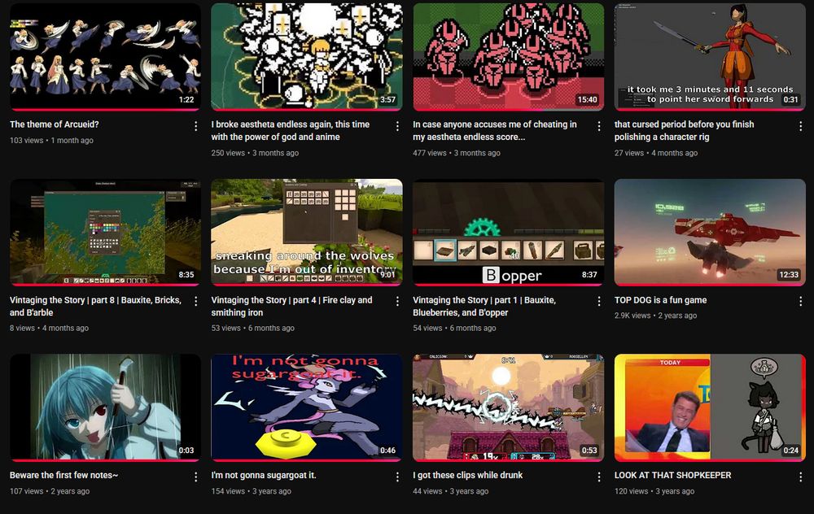The height and width of the screenshot is (514, 814).
Task: Open title 'Beware the first few notes~'
Action: (x=63, y=475)
